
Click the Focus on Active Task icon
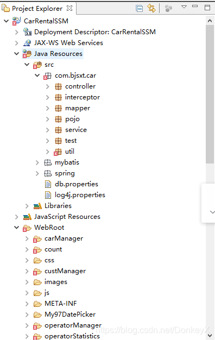click(168, 9)
